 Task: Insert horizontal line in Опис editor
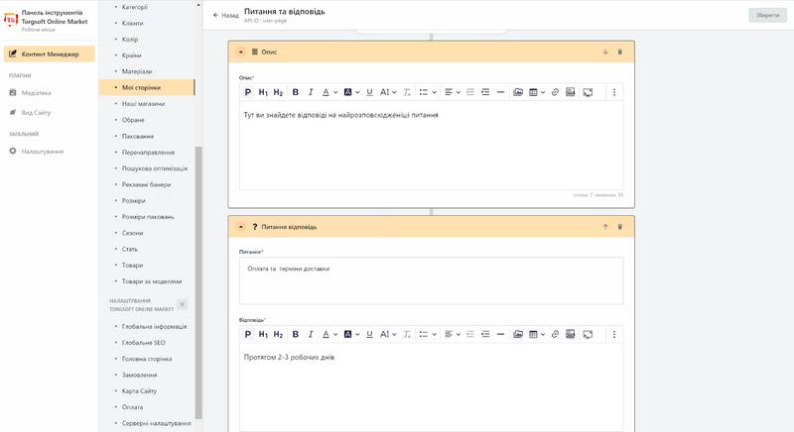(x=500, y=92)
